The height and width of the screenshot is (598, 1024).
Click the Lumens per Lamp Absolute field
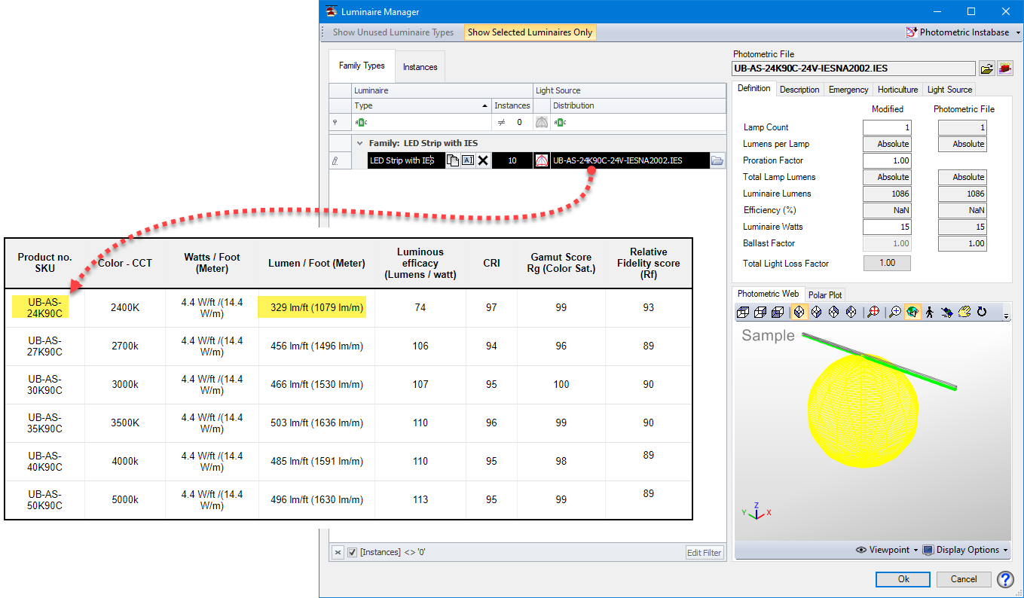pyautogui.click(x=887, y=143)
